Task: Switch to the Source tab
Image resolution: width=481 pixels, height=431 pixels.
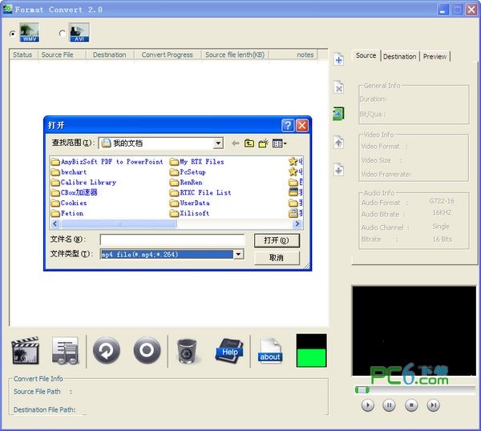Action: click(366, 55)
